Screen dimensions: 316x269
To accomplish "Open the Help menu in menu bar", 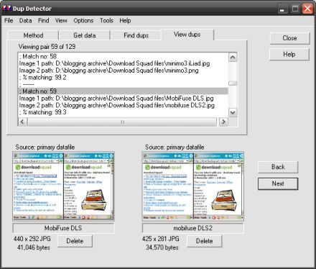I will [x=125, y=21].
